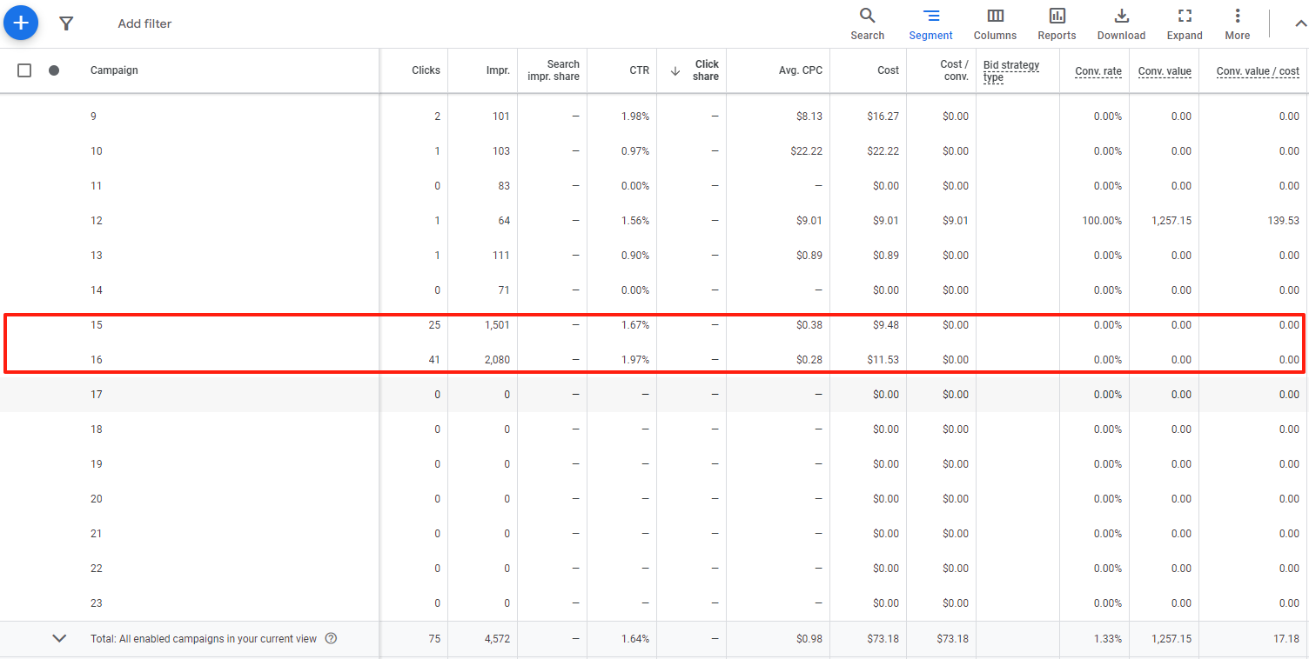This screenshot has width=1309, height=659.
Task: Open campaign 12
Action: tap(96, 221)
